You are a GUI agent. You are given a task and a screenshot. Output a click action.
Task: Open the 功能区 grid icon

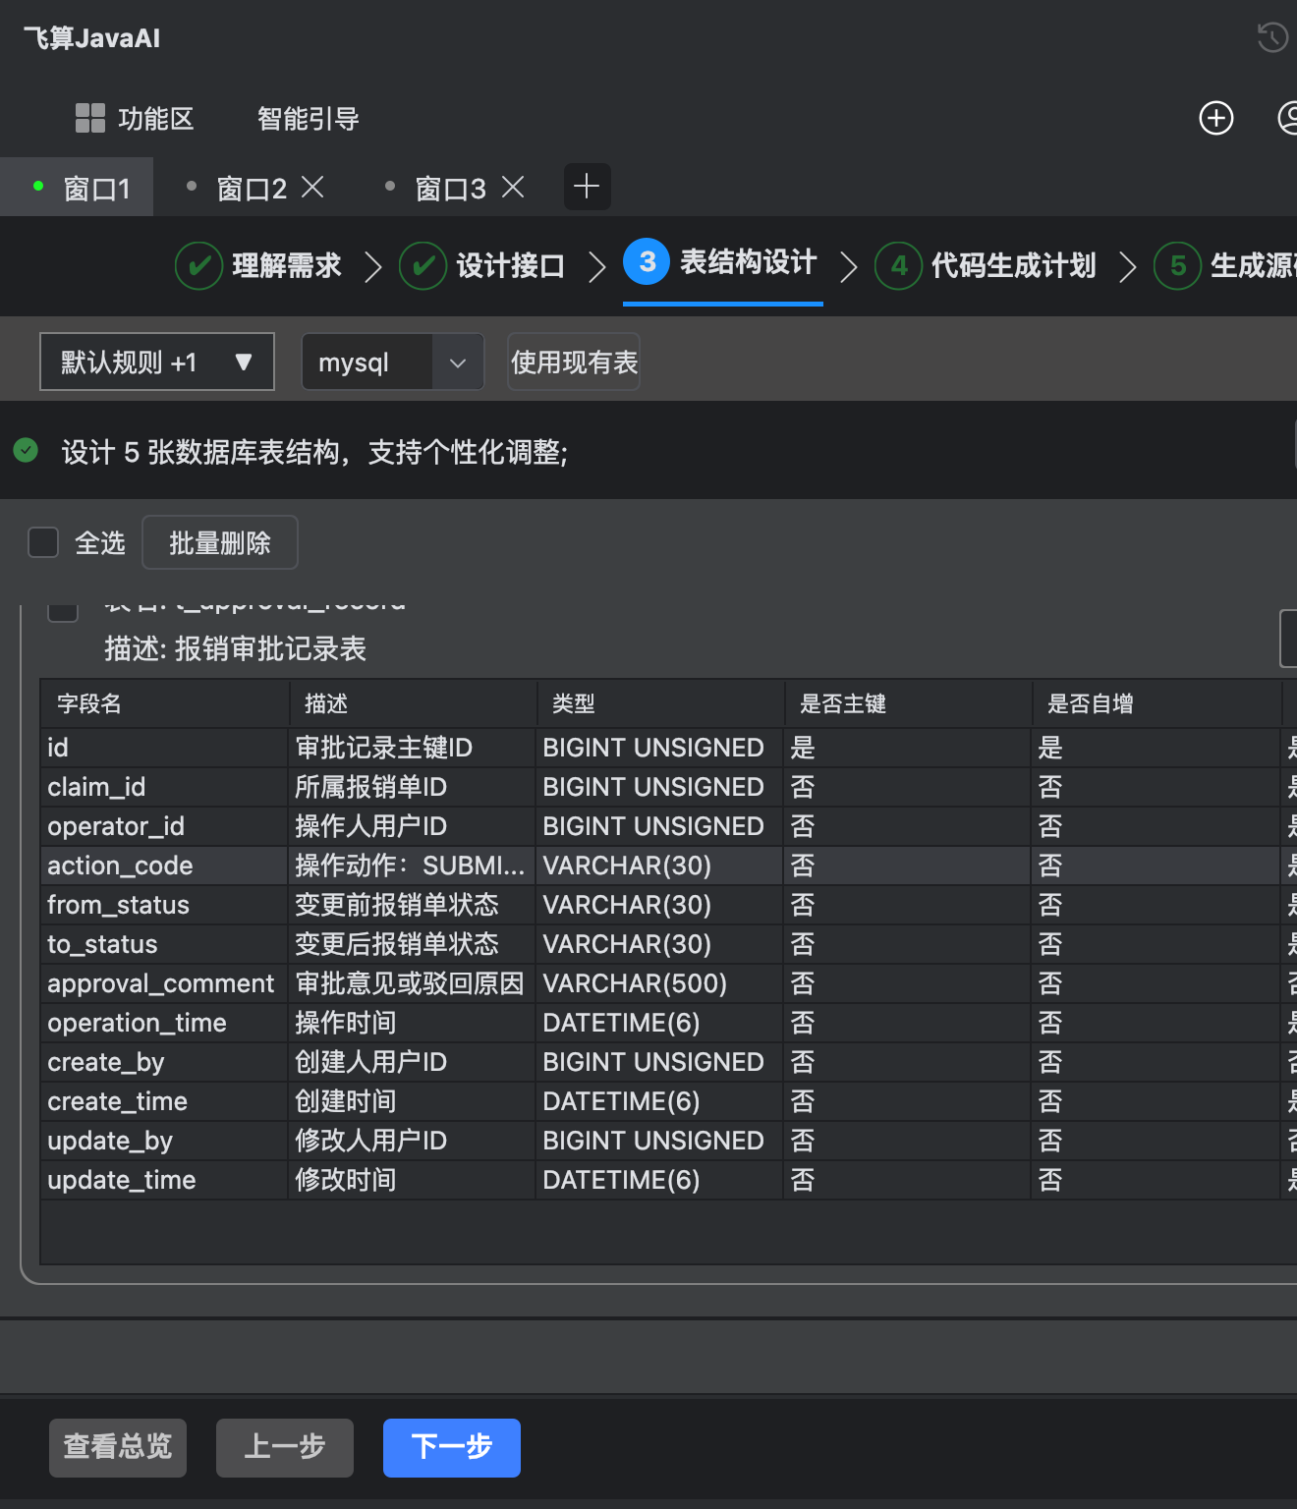90,118
